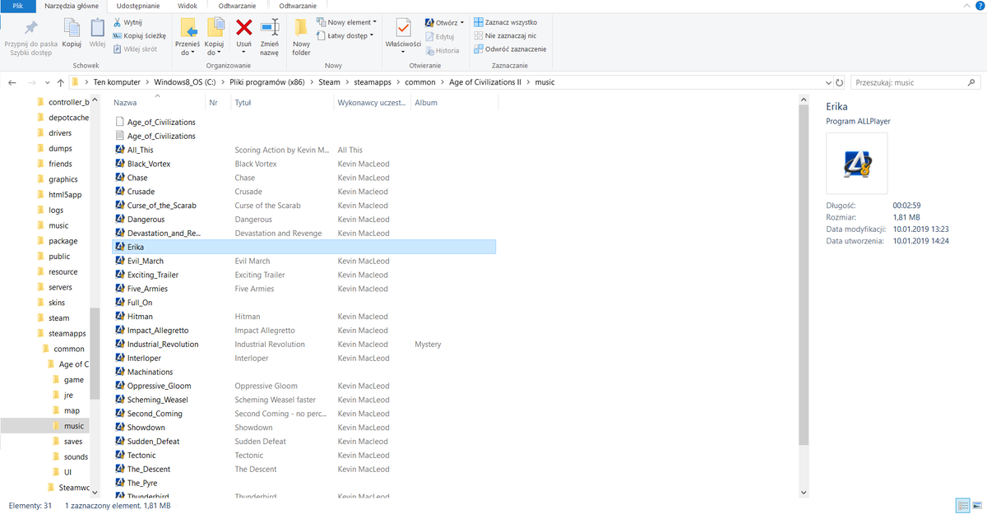The height and width of the screenshot is (514, 987).
Task: Click the Kopiuj clipboard icon in ribbon
Action: pyautogui.click(x=72, y=28)
